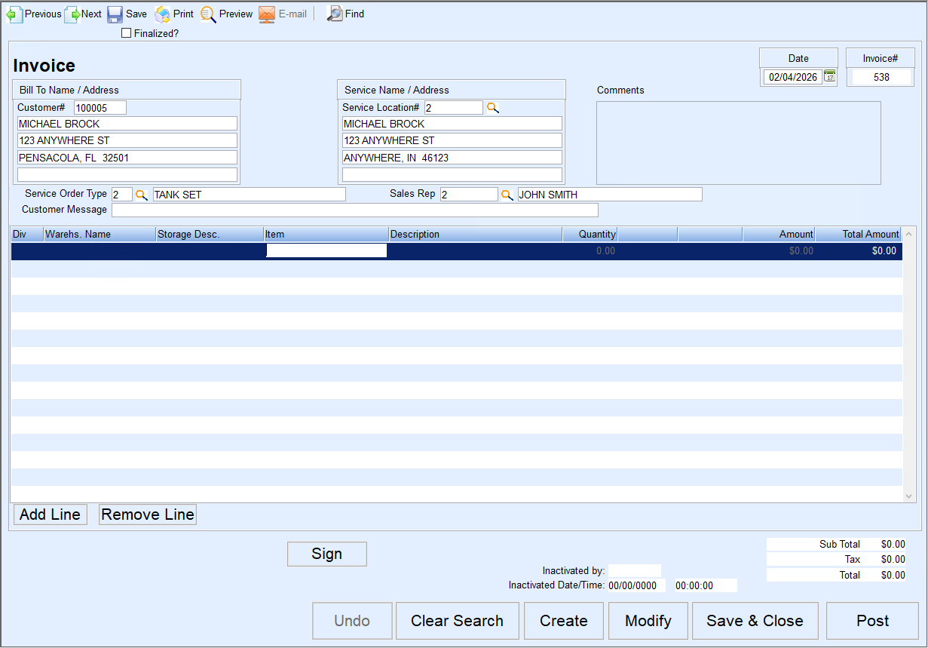This screenshot has height=648, width=928.
Task: Click the Create button
Action: (x=564, y=621)
